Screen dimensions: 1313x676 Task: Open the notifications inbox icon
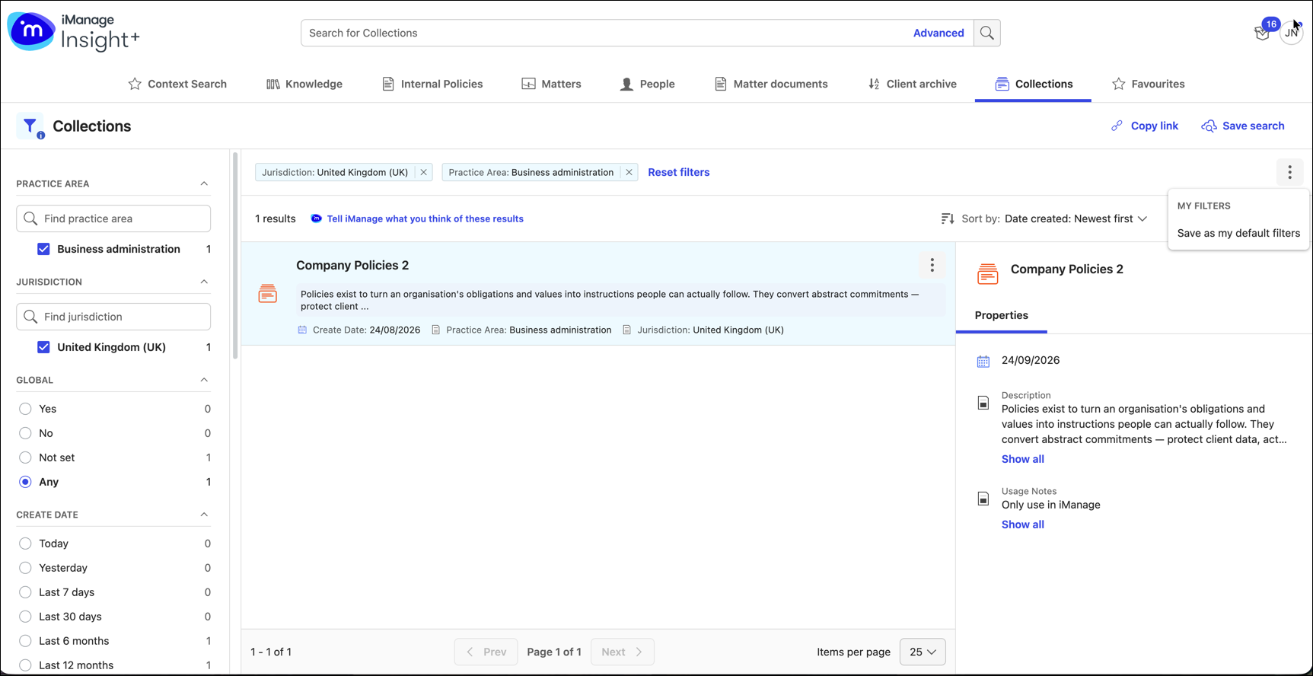(x=1262, y=33)
